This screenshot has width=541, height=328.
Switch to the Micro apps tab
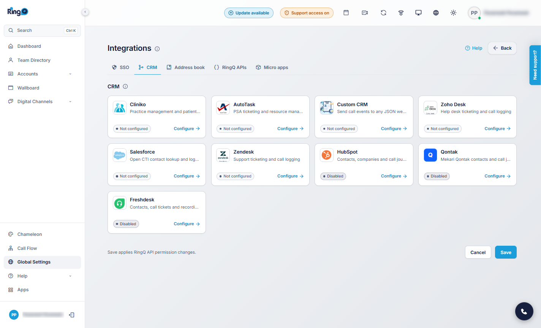[x=272, y=67]
